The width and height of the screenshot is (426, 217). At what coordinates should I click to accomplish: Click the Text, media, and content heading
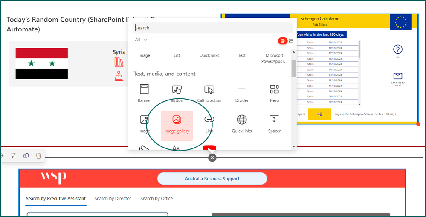tap(164, 74)
